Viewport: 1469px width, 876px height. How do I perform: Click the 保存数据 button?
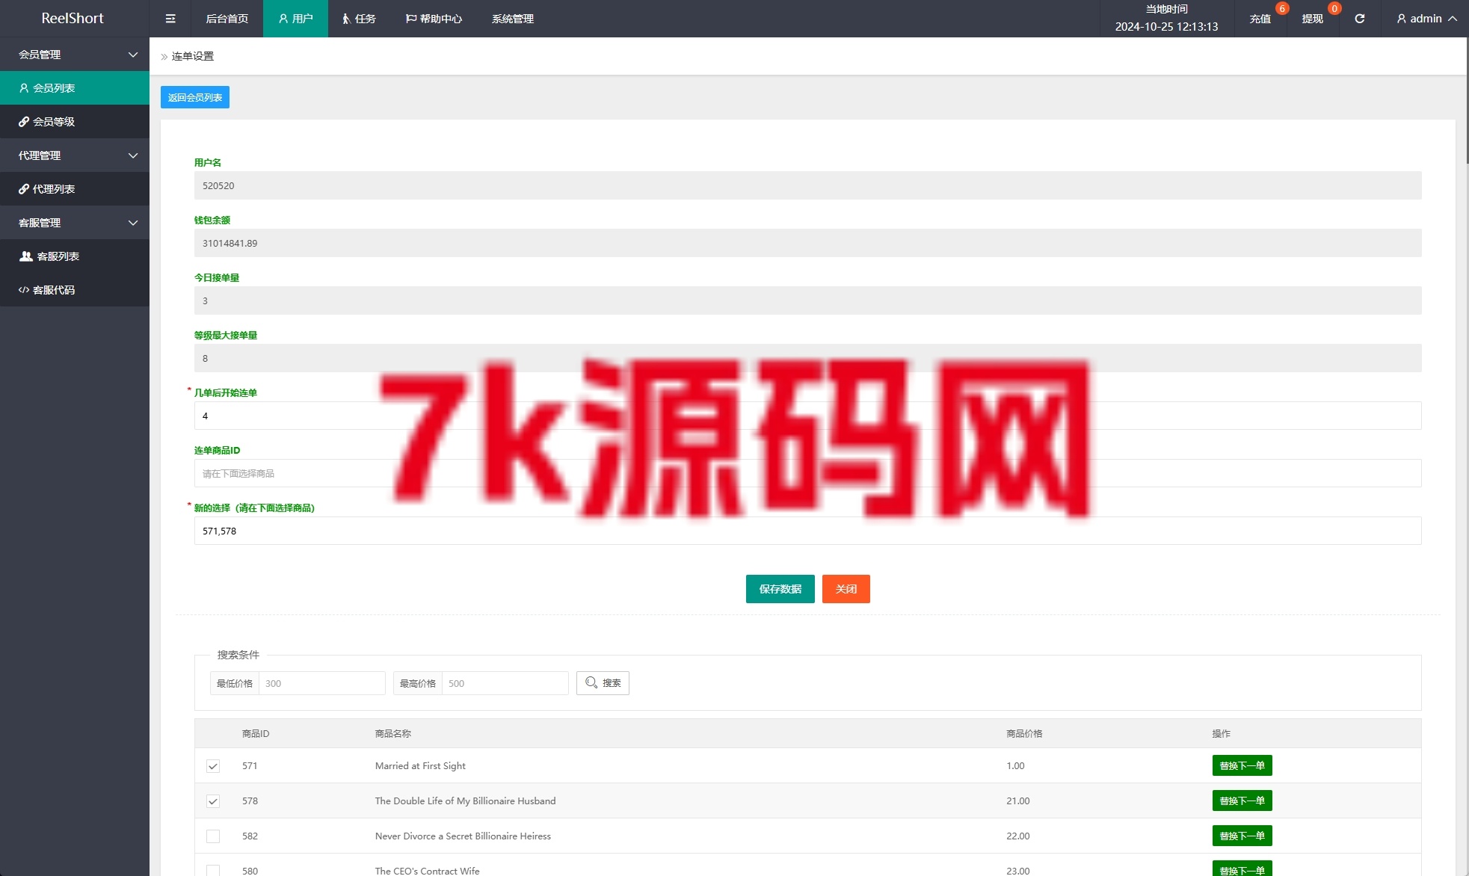tap(780, 589)
